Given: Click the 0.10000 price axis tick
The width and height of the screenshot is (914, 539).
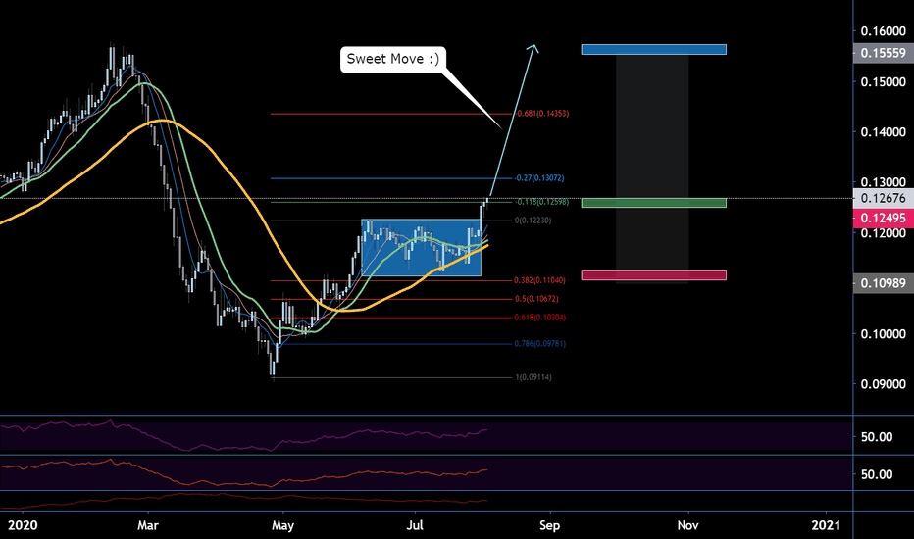Looking at the screenshot, I should 883,334.
